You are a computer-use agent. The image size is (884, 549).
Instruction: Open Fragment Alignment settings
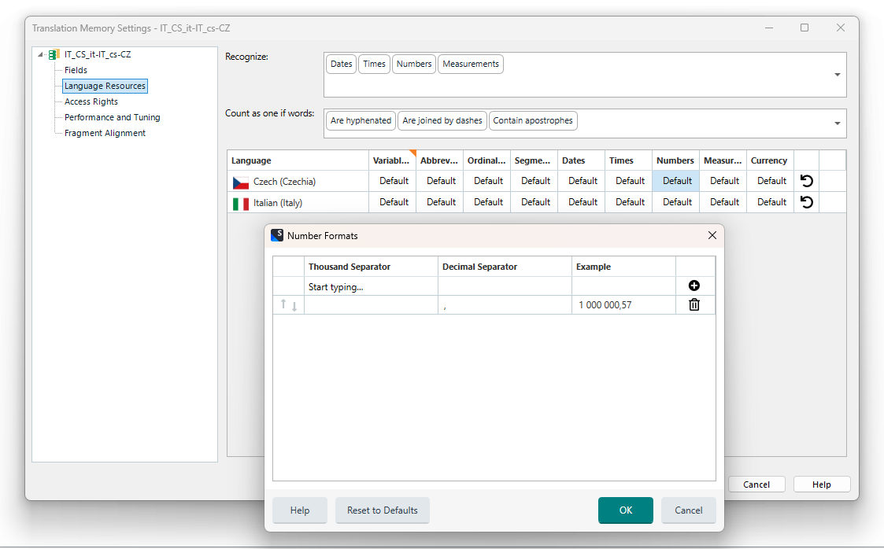pos(105,133)
